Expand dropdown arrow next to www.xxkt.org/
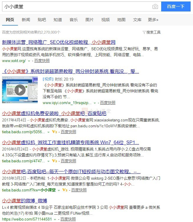Image resolution: width=193 pixels, height=222 pixels. [x=29, y=61]
